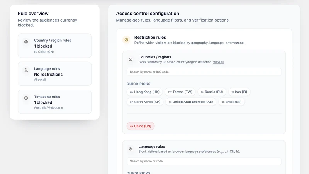Click the Allow all text under Language rules

[x=40, y=80]
